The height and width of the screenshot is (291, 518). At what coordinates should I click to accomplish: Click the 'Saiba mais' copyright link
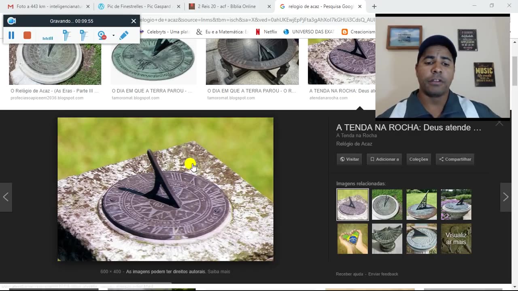click(x=219, y=272)
